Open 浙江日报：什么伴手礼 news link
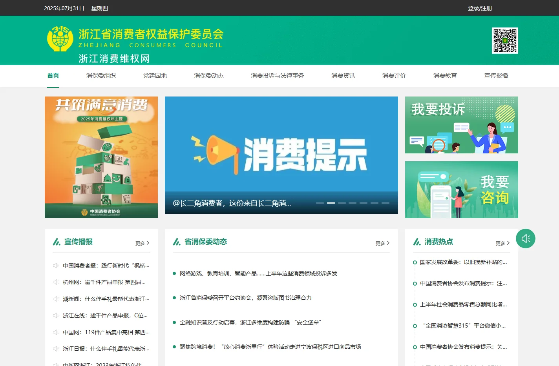The height and width of the screenshot is (366, 559). [106, 349]
